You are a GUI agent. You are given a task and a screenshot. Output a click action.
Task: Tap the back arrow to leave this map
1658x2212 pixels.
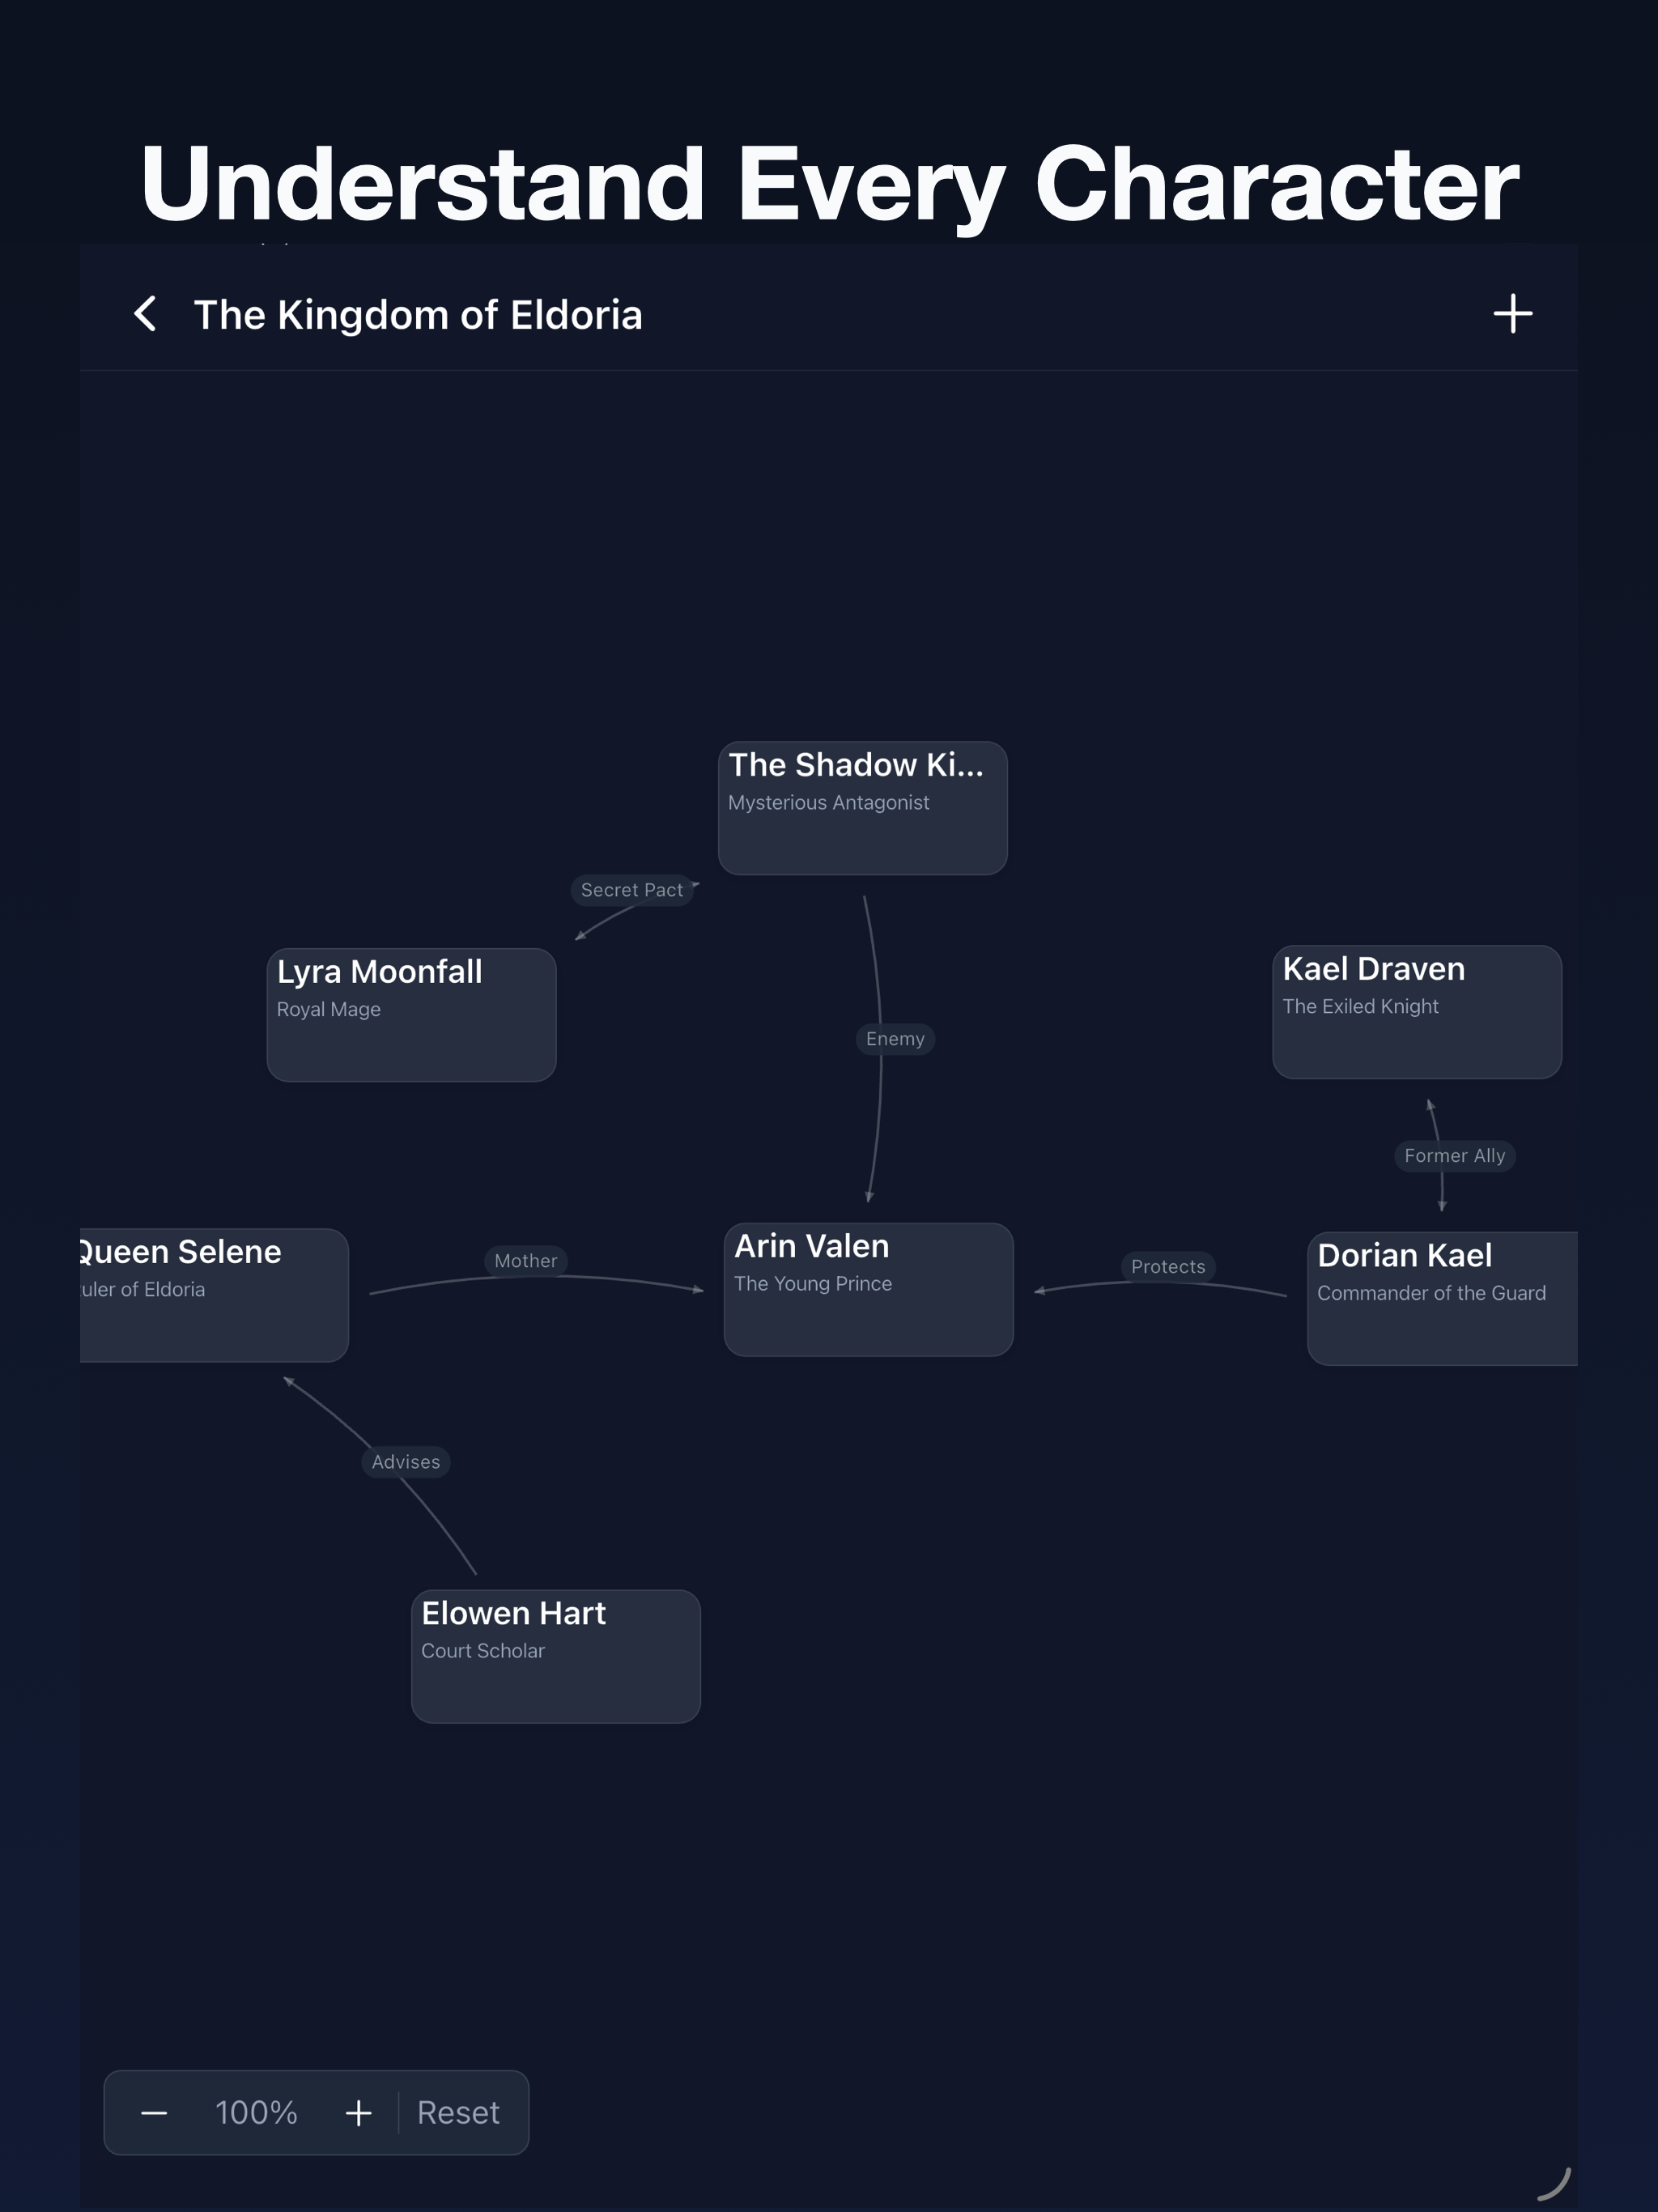click(x=148, y=314)
